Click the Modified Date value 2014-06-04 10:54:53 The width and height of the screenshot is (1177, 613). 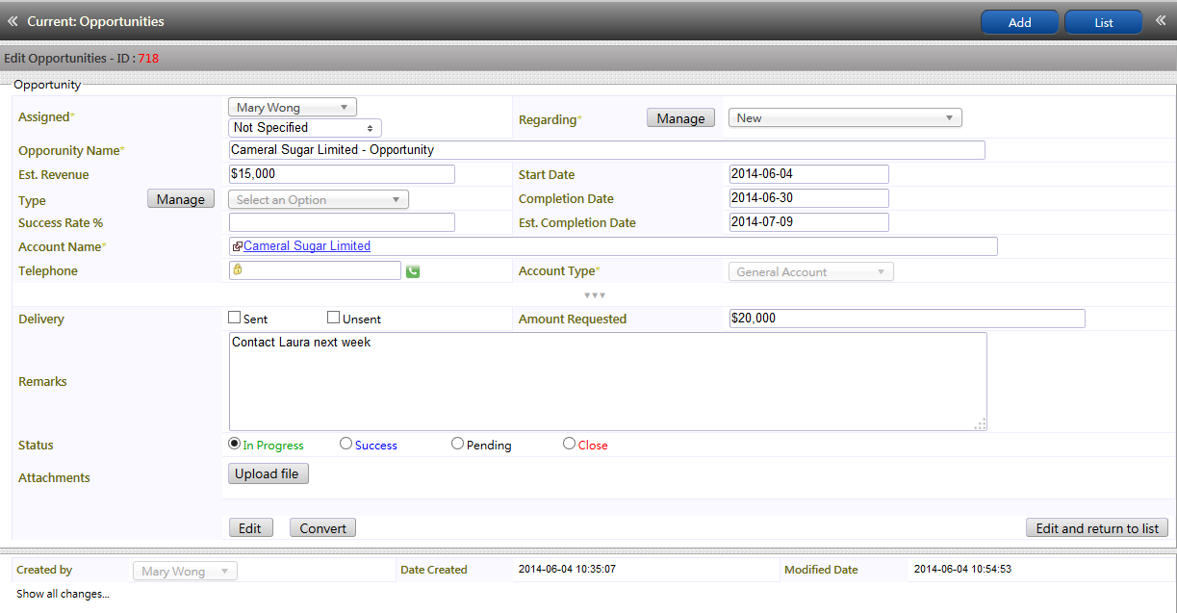click(962, 570)
